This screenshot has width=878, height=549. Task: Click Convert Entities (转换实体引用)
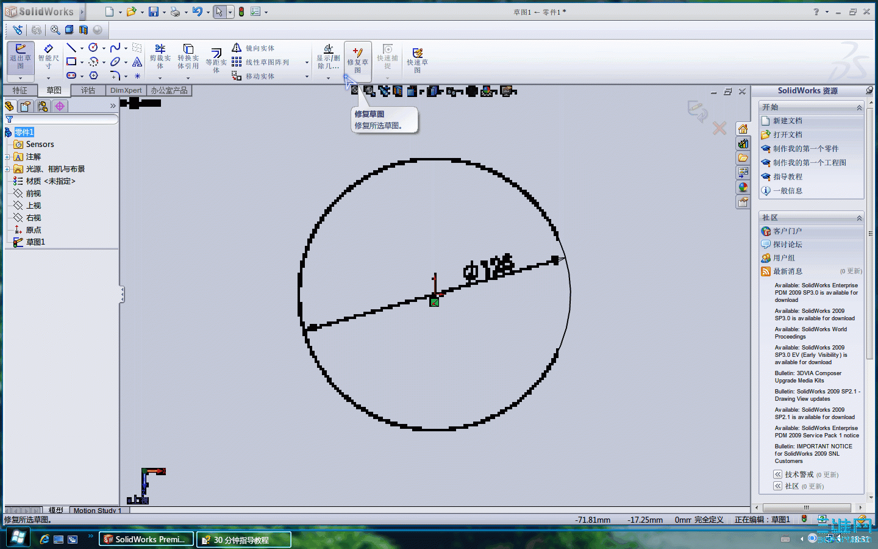pyautogui.click(x=188, y=57)
